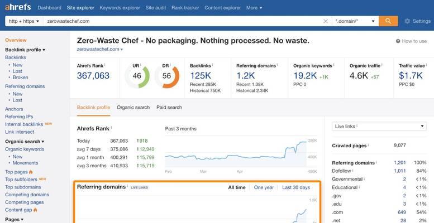
Task: Click info icon beside Educational row
Action: (x=360, y=187)
